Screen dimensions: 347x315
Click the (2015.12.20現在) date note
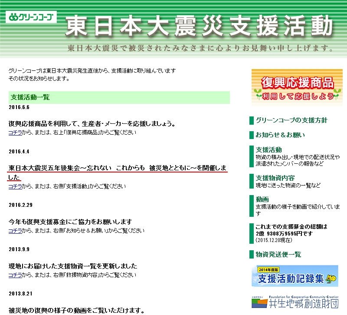274,240
